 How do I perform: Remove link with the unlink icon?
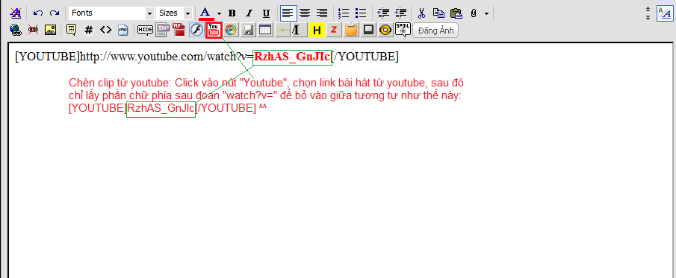(33, 30)
